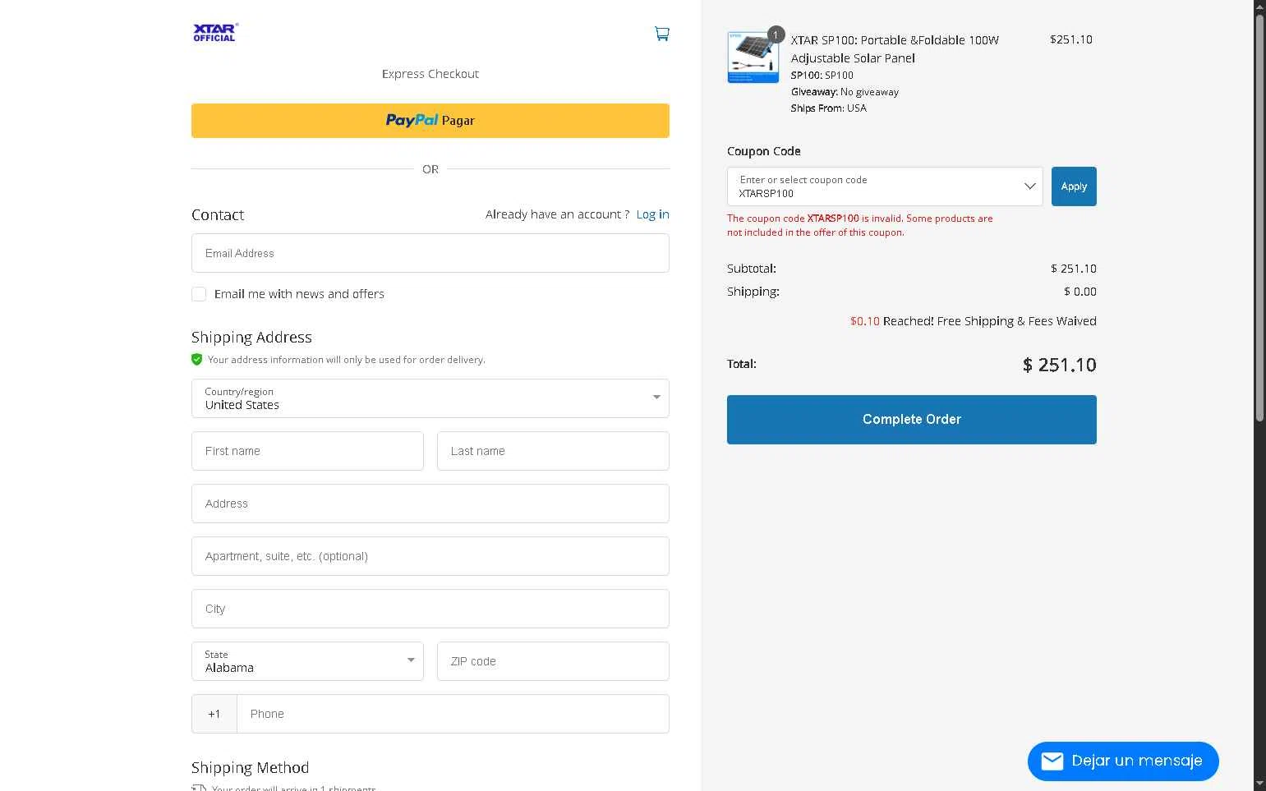The height and width of the screenshot is (791, 1266).
Task: Focus the Address field
Action: tap(430, 504)
